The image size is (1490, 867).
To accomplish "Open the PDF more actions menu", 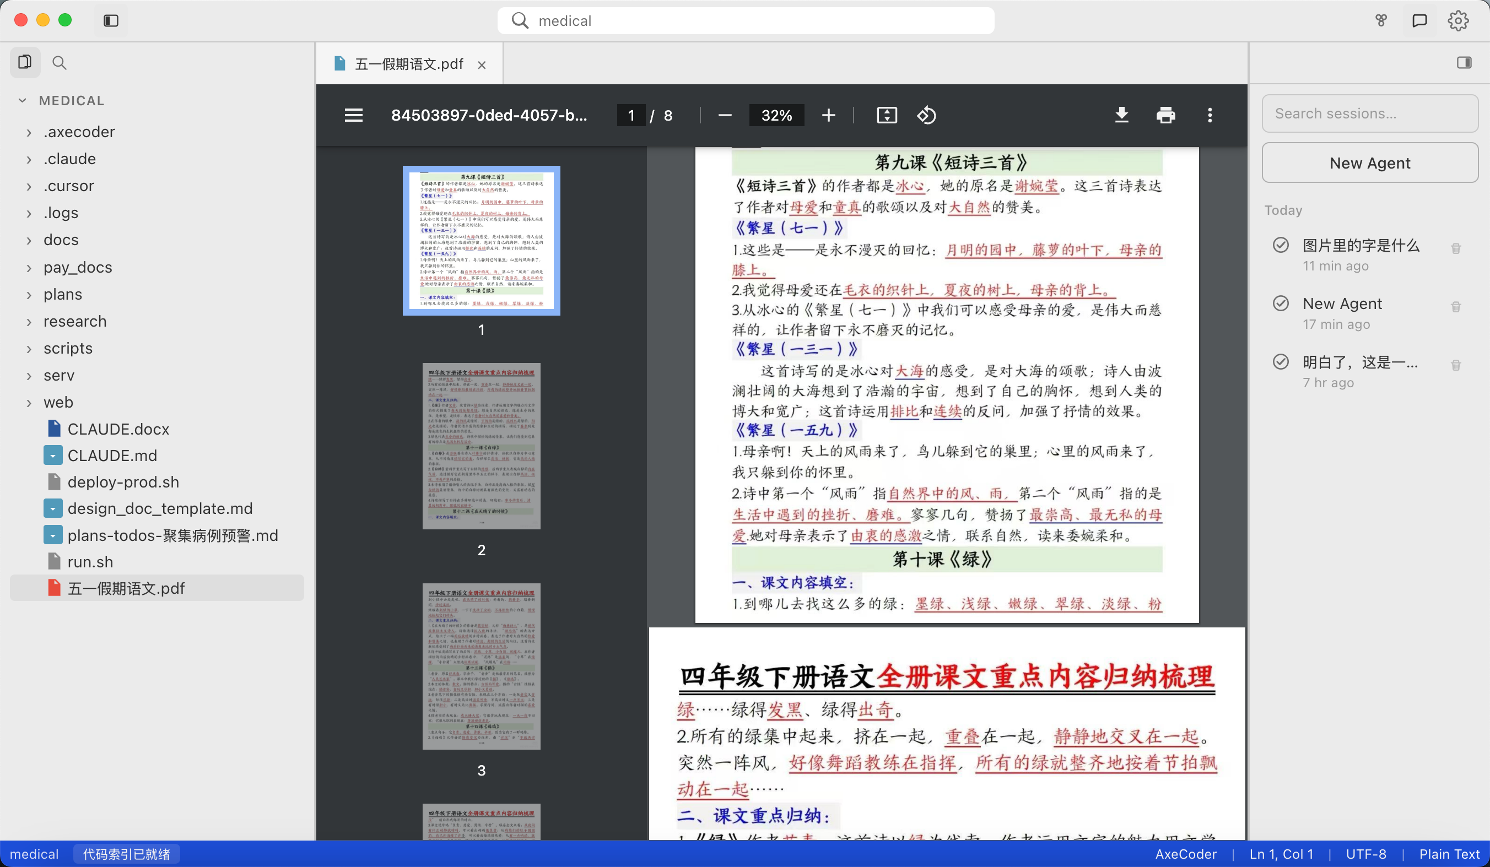I will click(x=1210, y=115).
